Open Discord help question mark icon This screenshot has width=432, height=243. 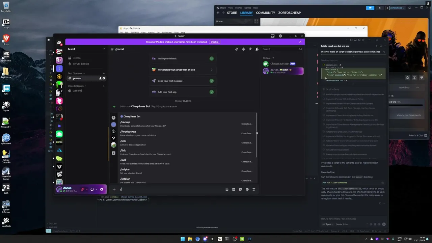(280, 36)
